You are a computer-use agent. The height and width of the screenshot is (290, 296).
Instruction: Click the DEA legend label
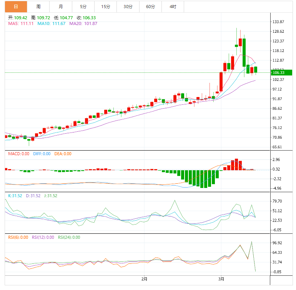pos(62,154)
